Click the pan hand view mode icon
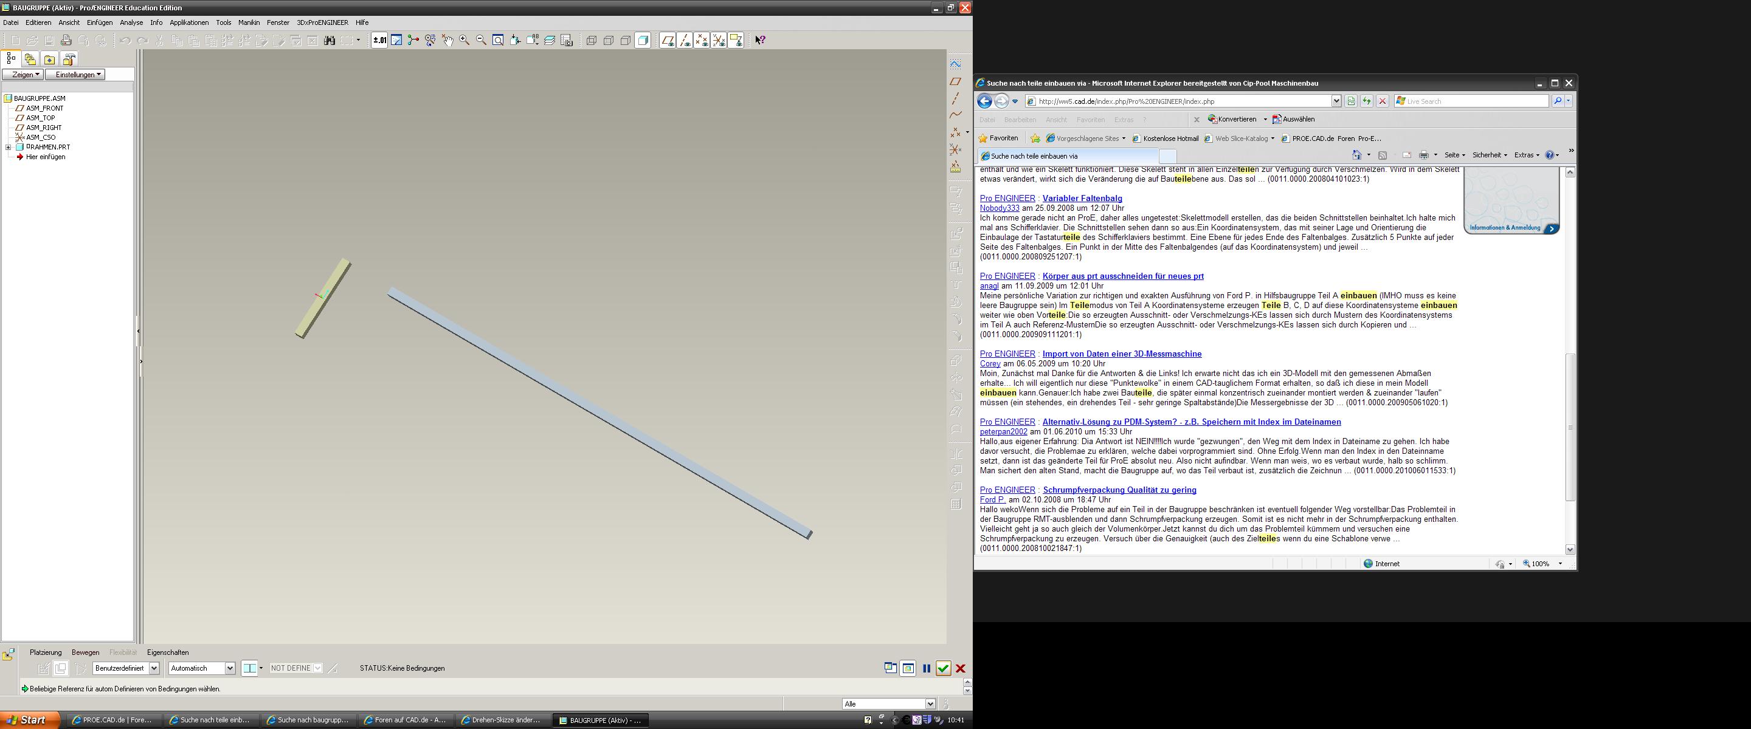The height and width of the screenshot is (729, 1751). [447, 40]
